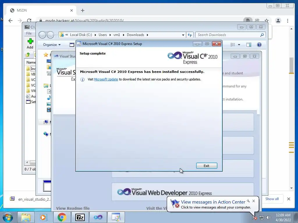Viewport: 298px width, 223px height.
Task: Expand the Explorer address bar history dropdown
Action: click(x=183, y=35)
